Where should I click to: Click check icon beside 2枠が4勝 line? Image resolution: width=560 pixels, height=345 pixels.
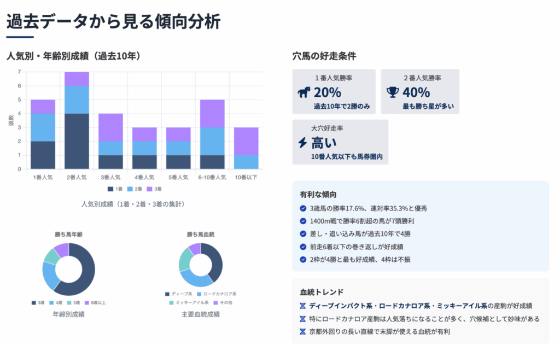(304, 259)
